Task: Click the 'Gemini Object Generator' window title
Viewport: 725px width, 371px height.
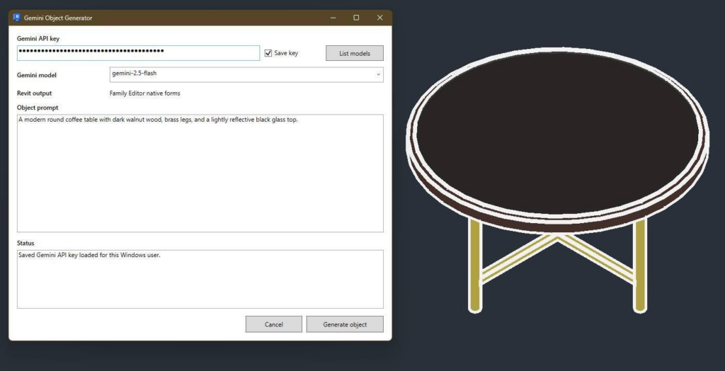Action: pyautogui.click(x=58, y=18)
